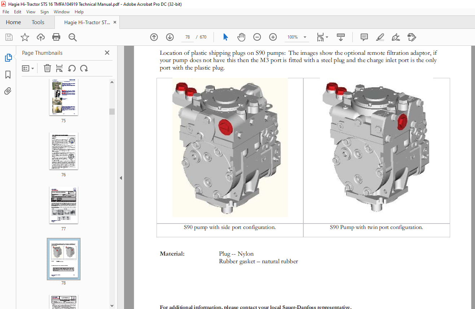Bookmark file with star icon
Image resolution: width=475 pixels, height=309 pixels.
25,37
